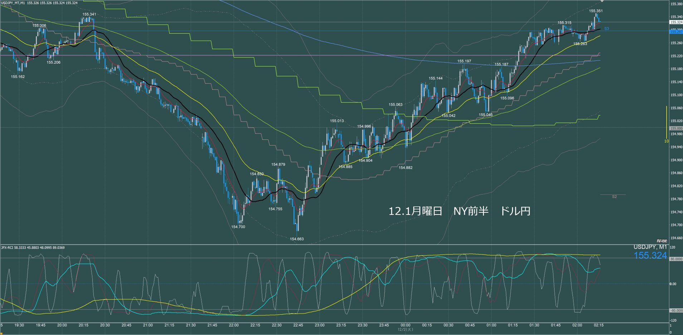Click the 80.0000 RCI level tag
The image size is (683, 335).
tap(676, 259)
